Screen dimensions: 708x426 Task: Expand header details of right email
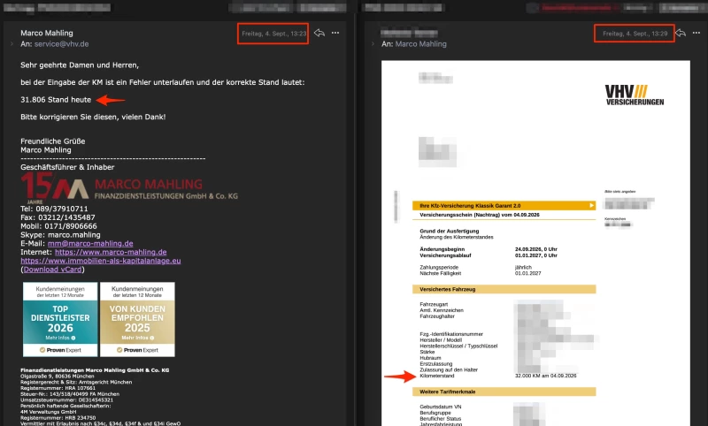[373, 44]
